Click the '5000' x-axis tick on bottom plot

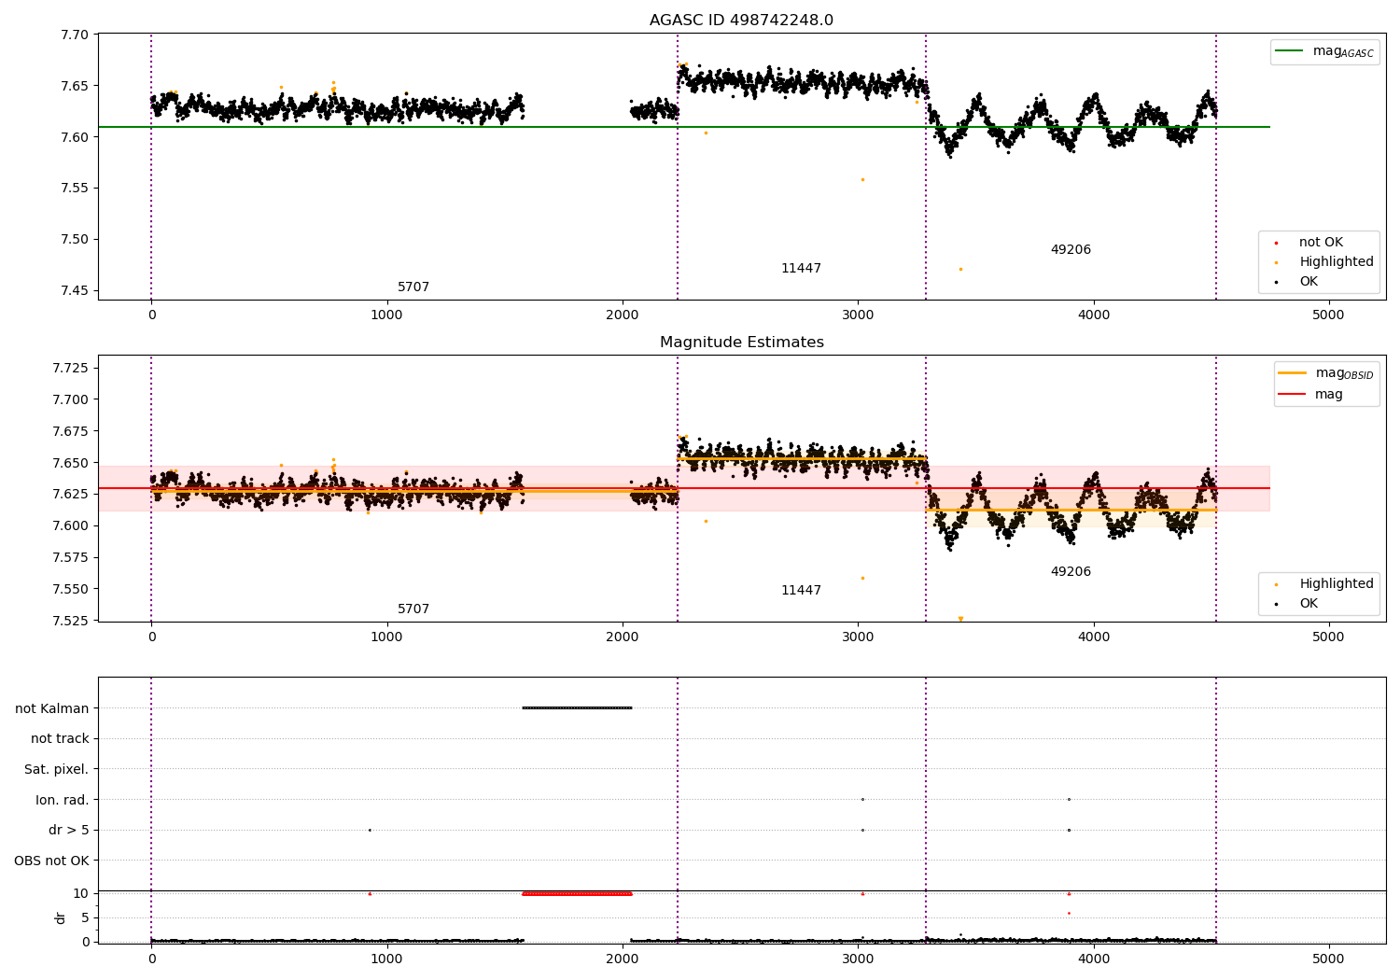(1328, 959)
